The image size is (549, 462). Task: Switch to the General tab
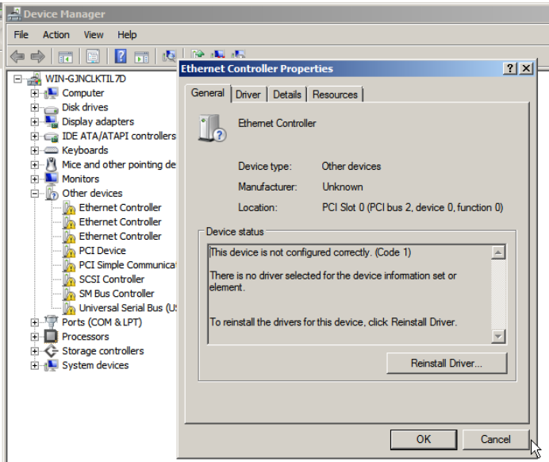208,93
